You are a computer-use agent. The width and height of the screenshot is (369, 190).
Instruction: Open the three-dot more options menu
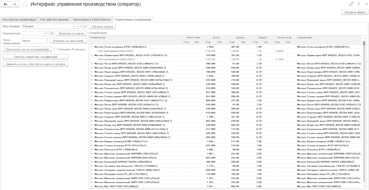[359, 4]
